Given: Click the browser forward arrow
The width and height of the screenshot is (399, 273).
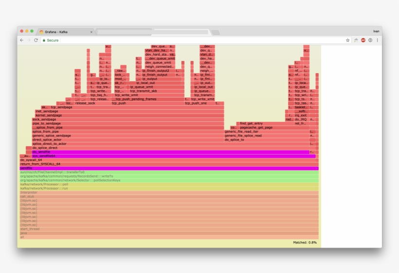Looking at the screenshot, I should click(29, 40).
